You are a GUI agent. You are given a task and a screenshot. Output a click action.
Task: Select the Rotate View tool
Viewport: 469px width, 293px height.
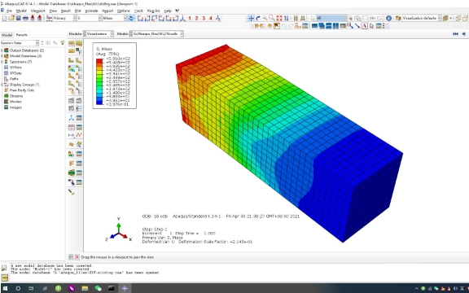[258, 18]
